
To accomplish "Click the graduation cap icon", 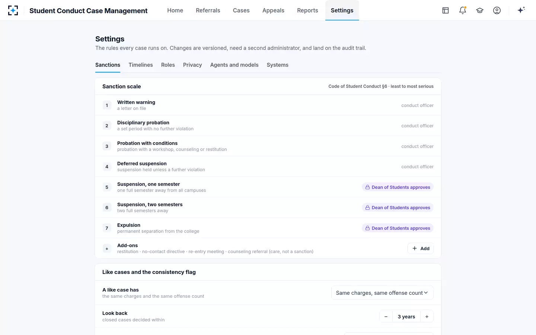I will click(x=480, y=10).
